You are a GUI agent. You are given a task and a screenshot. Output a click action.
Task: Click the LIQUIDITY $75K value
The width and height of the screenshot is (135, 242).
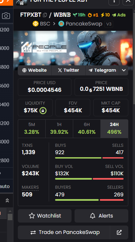31,110
